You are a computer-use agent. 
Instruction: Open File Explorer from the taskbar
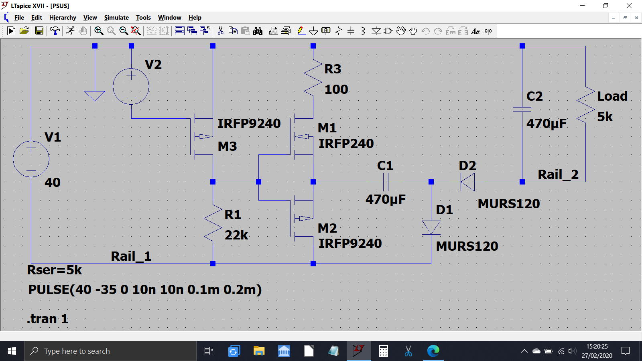click(x=259, y=351)
